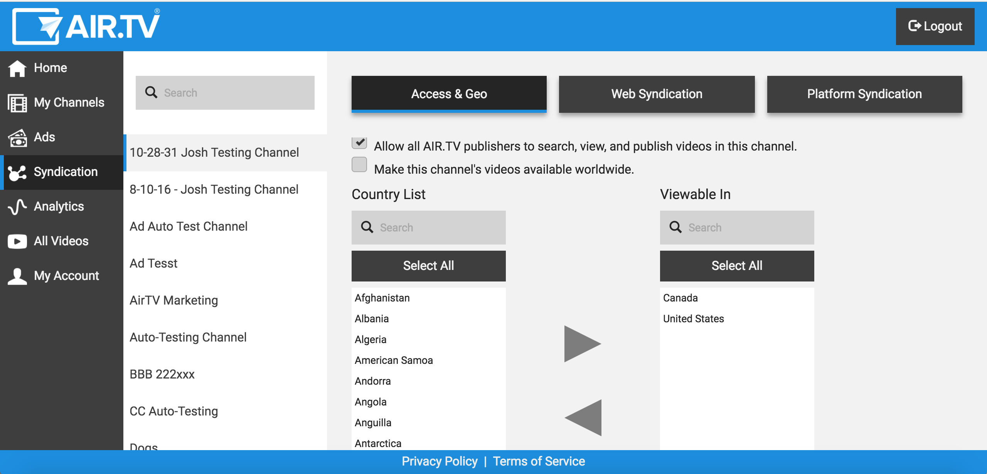Enable Allow all AIR.TV publishers checkbox
The width and height of the screenshot is (987, 474).
pos(359,142)
